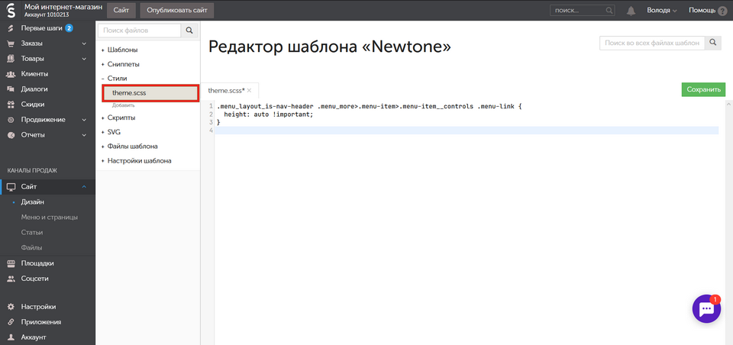
Task: Open Settings in the sidebar
Action: pos(37,307)
